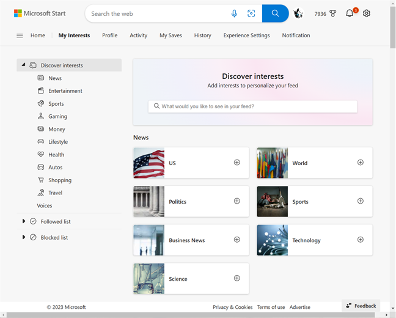396x318 pixels.
Task: Switch to the Profile tab
Action: [110, 35]
